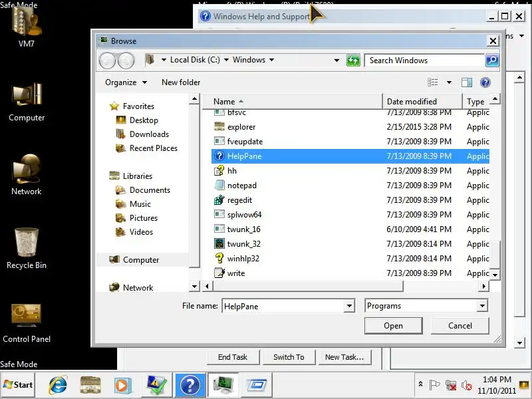This screenshot has width=532, height=399.
Task: Click the explorer file icon
Action: [x=219, y=126]
